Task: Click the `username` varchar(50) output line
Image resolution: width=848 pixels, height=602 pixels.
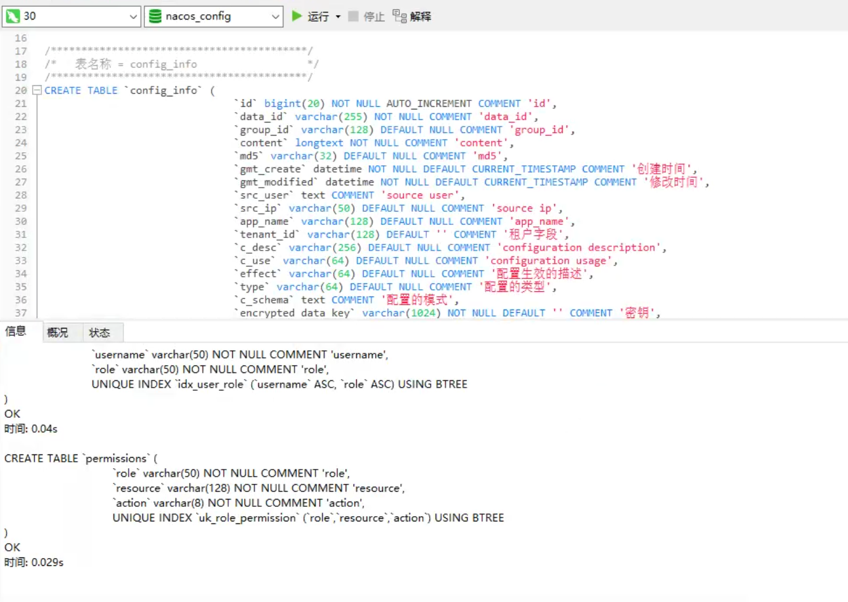Action: [240, 355]
